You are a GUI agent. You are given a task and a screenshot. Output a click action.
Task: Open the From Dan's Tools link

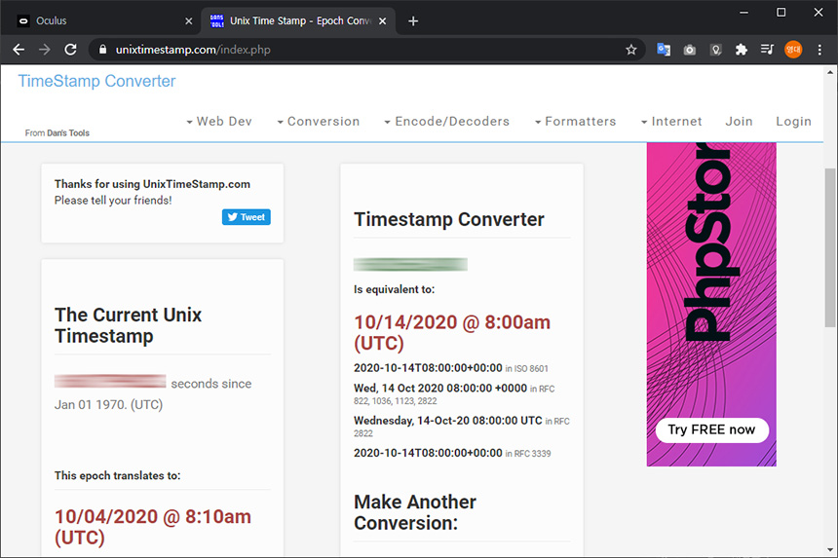[57, 133]
